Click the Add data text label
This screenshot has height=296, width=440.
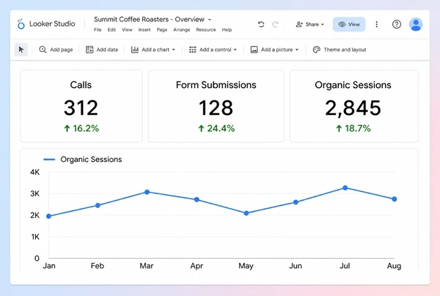click(107, 50)
